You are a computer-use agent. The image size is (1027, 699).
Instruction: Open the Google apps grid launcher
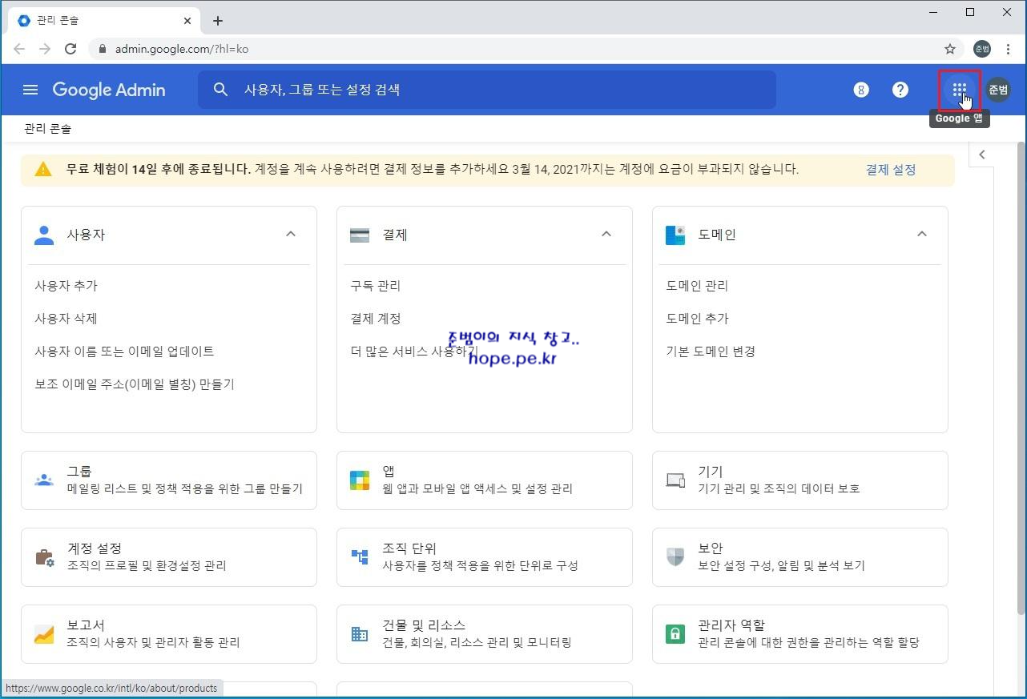(x=959, y=90)
